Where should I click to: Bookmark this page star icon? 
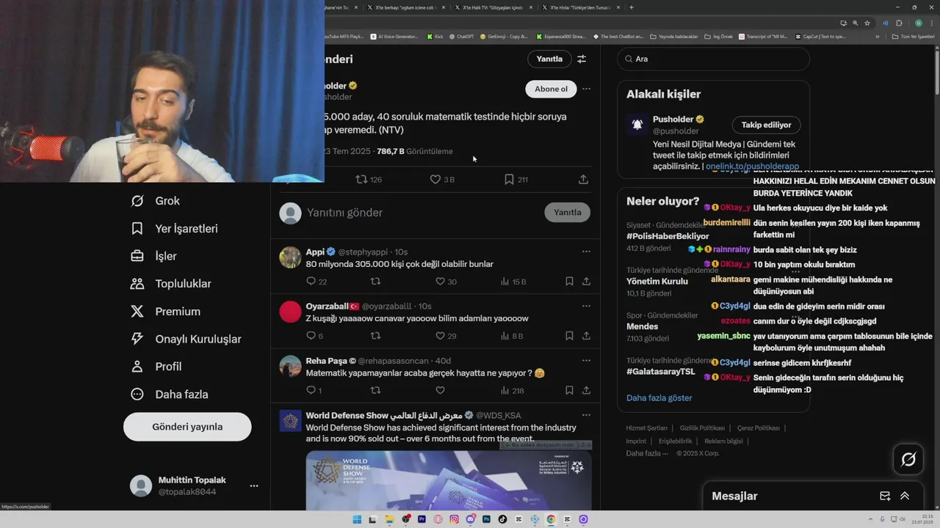(x=867, y=23)
